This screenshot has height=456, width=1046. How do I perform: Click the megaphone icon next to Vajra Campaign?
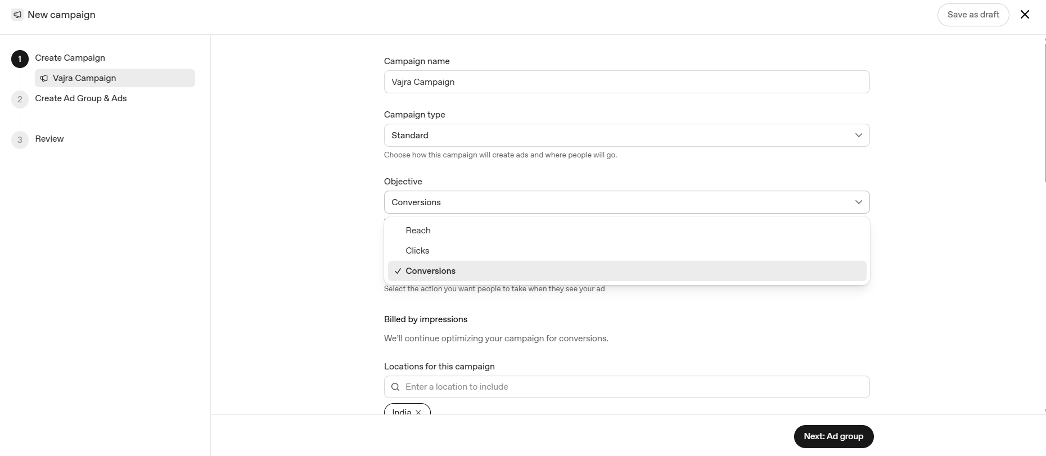(x=44, y=78)
